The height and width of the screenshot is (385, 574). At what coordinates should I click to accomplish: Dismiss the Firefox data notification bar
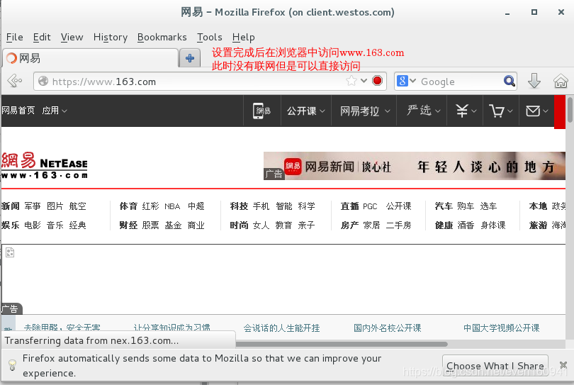pyautogui.click(x=563, y=365)
